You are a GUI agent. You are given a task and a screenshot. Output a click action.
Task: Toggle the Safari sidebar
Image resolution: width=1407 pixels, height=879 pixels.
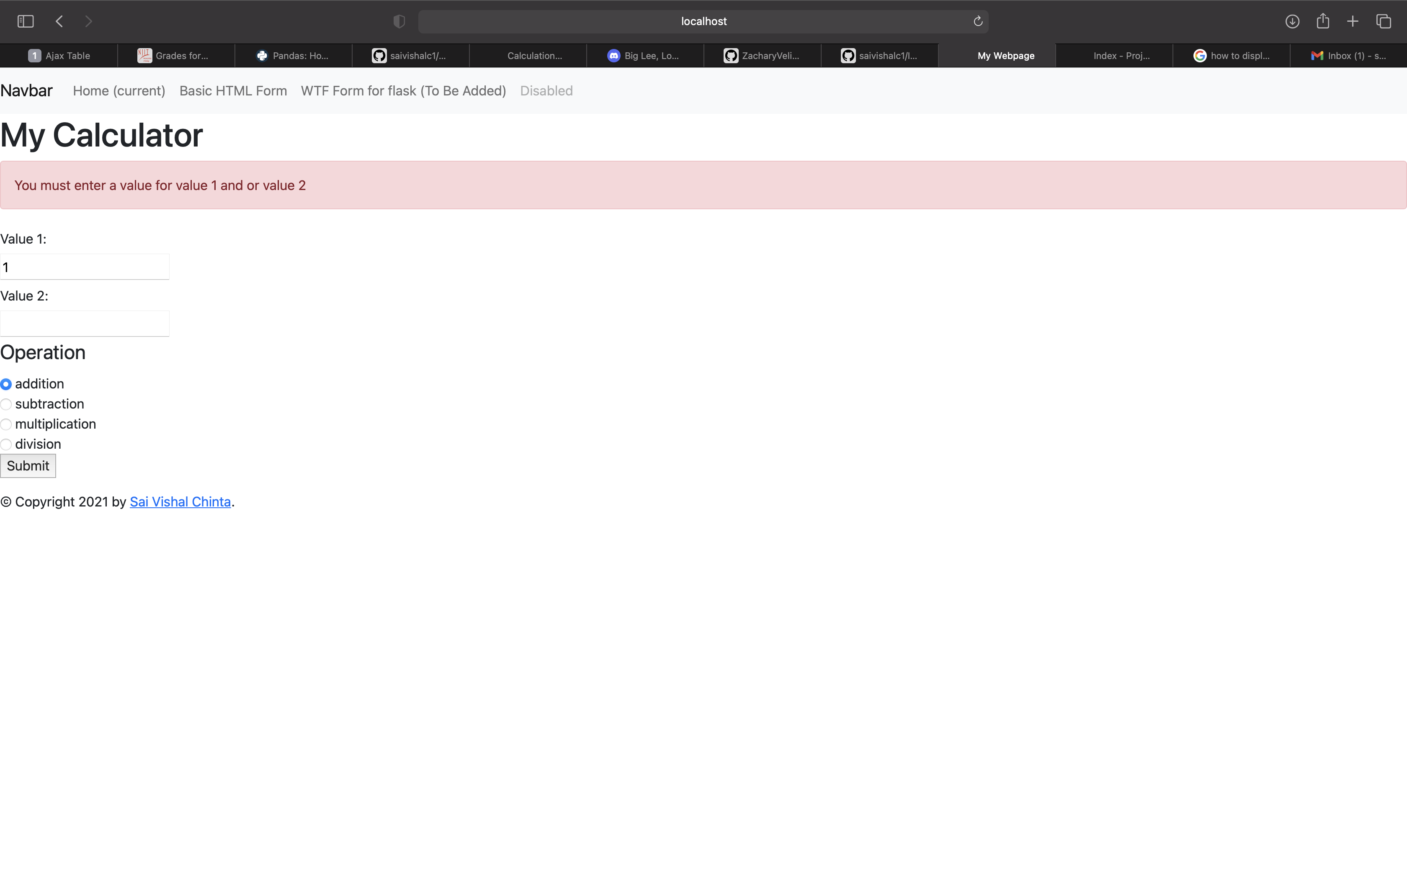point(25,21)
